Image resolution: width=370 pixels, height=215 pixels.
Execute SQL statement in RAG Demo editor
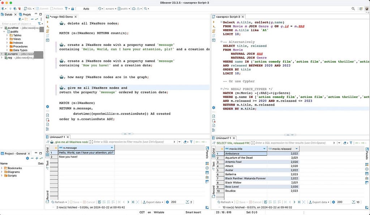pyautogui.click(x=48, y=22)
